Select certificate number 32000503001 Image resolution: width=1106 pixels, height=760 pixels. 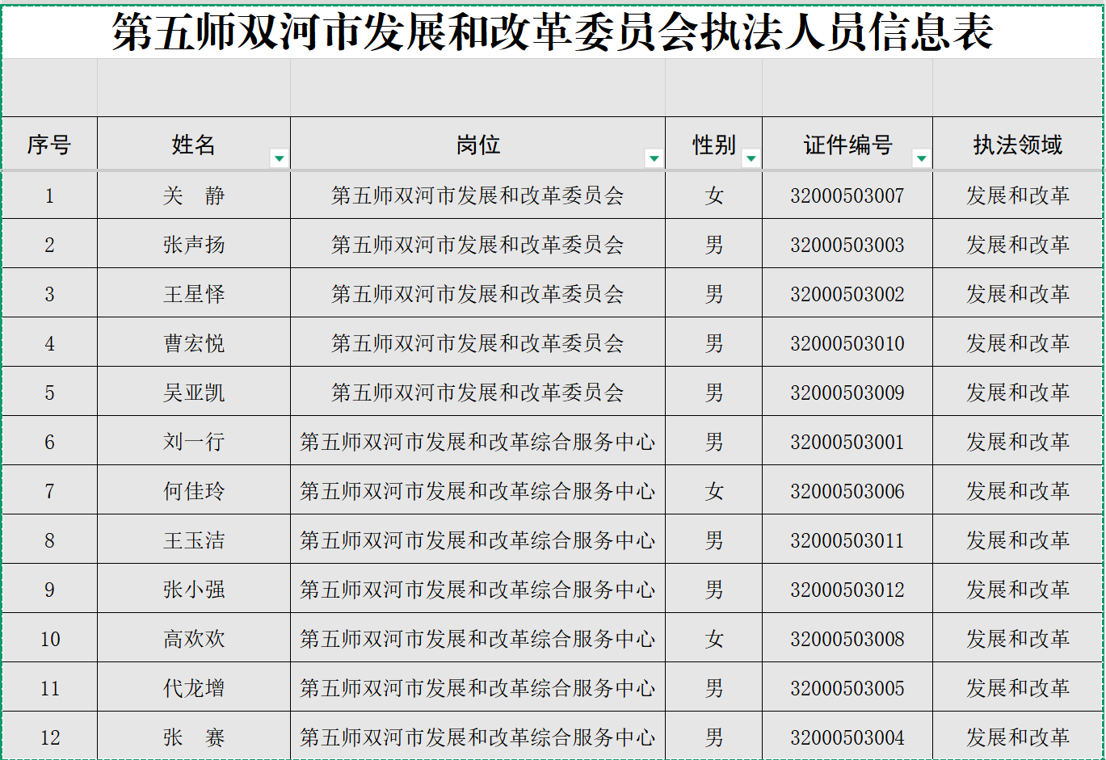[847, 442]
